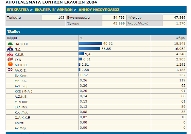Click the ΜΕ.Ρ.Α. vote count 119
Viewport: 191px width, 134px height.
click(x=182, y=80)
